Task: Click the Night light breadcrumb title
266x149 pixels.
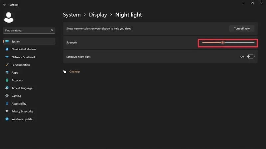Action: coord(129,15)
